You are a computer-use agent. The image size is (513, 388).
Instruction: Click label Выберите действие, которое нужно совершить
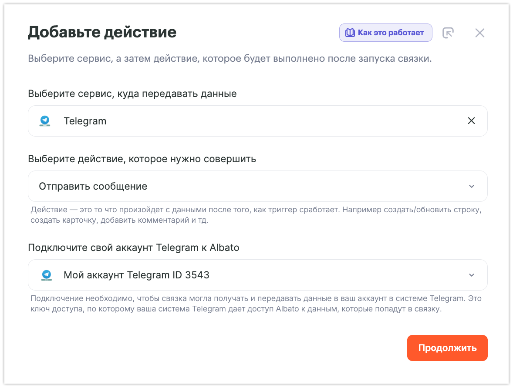click(x=142, y=159)
